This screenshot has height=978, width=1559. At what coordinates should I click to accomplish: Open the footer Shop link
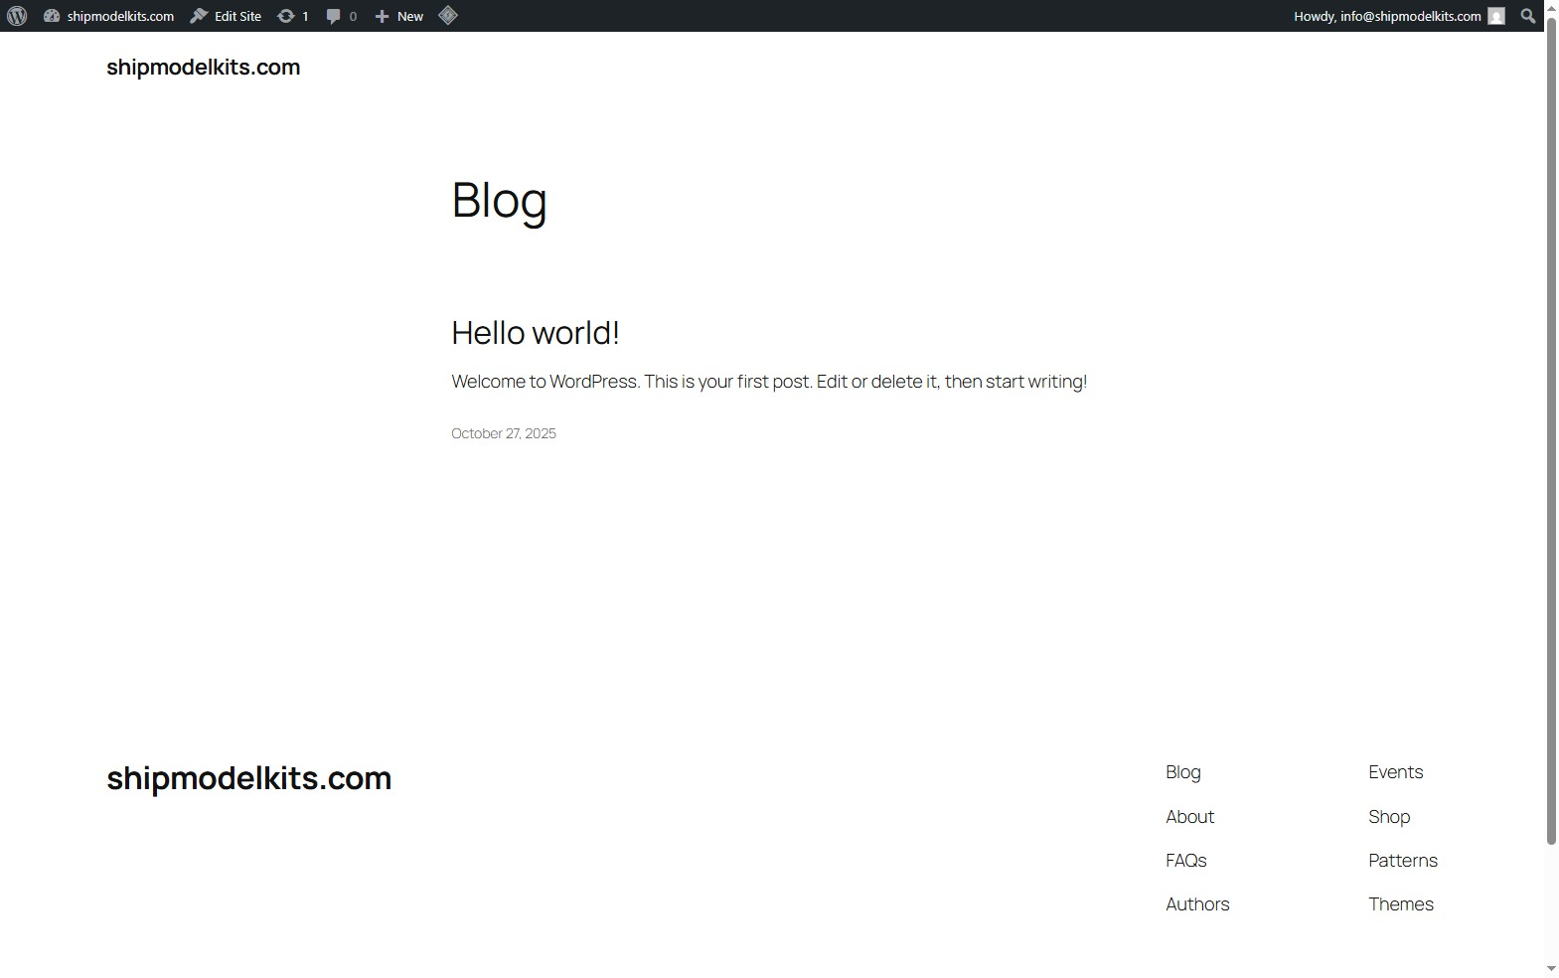(x=1388, y=817)
